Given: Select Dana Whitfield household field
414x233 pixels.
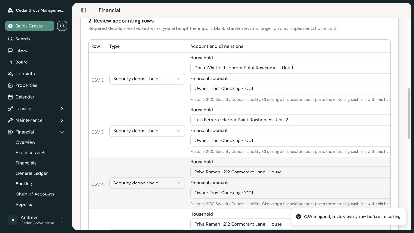Looking at the screenshot, I should pyautogui.click(x=290, y=68).
